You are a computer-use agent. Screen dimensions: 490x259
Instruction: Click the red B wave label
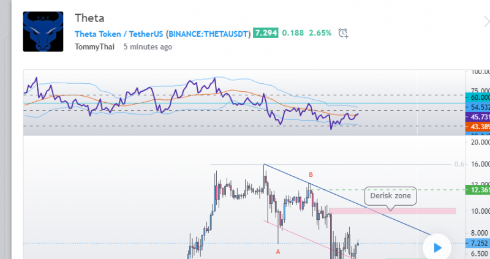point(311,175)
